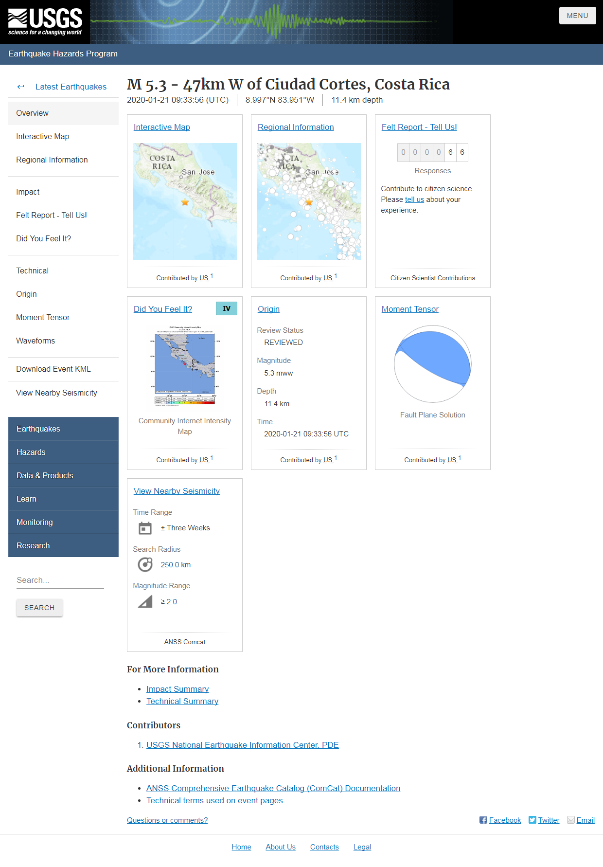
Task: Click the back arrow beside Latest Earthquakes
Action: [20, 87]
